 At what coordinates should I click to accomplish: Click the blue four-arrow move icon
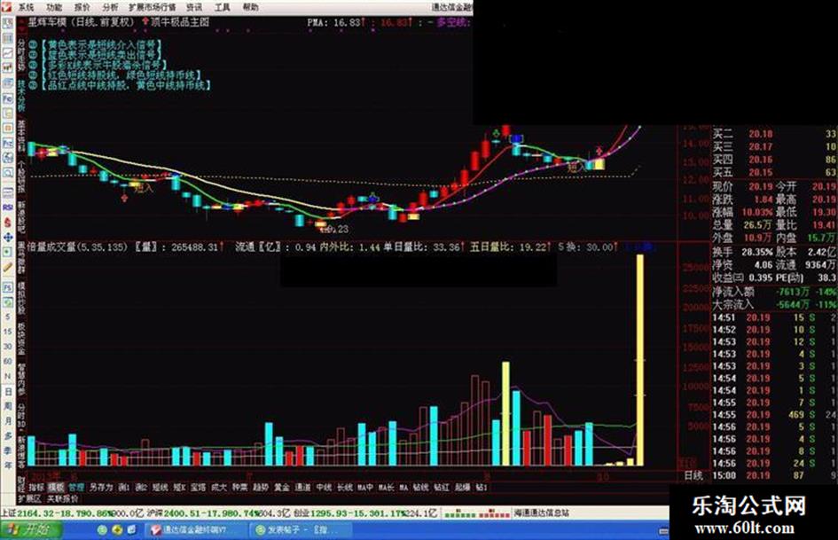[x=7, y=237]
